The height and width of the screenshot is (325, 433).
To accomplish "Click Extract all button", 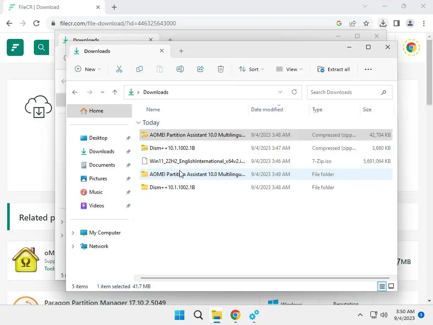I will click(x=334, y=69).
